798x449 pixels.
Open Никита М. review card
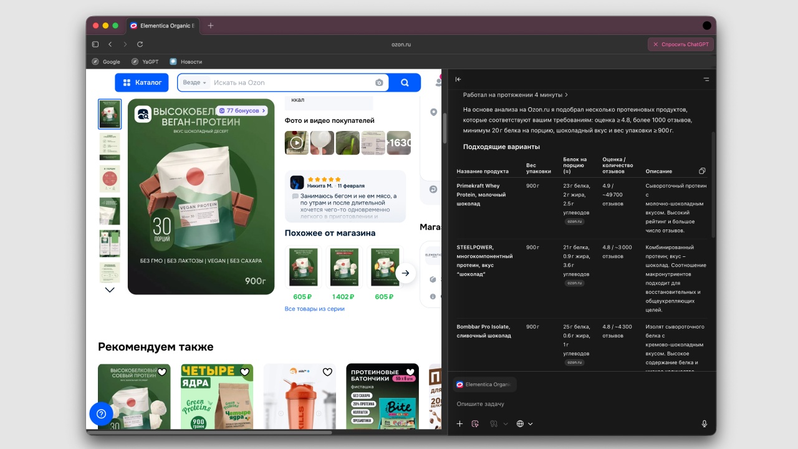pos(345,196)
